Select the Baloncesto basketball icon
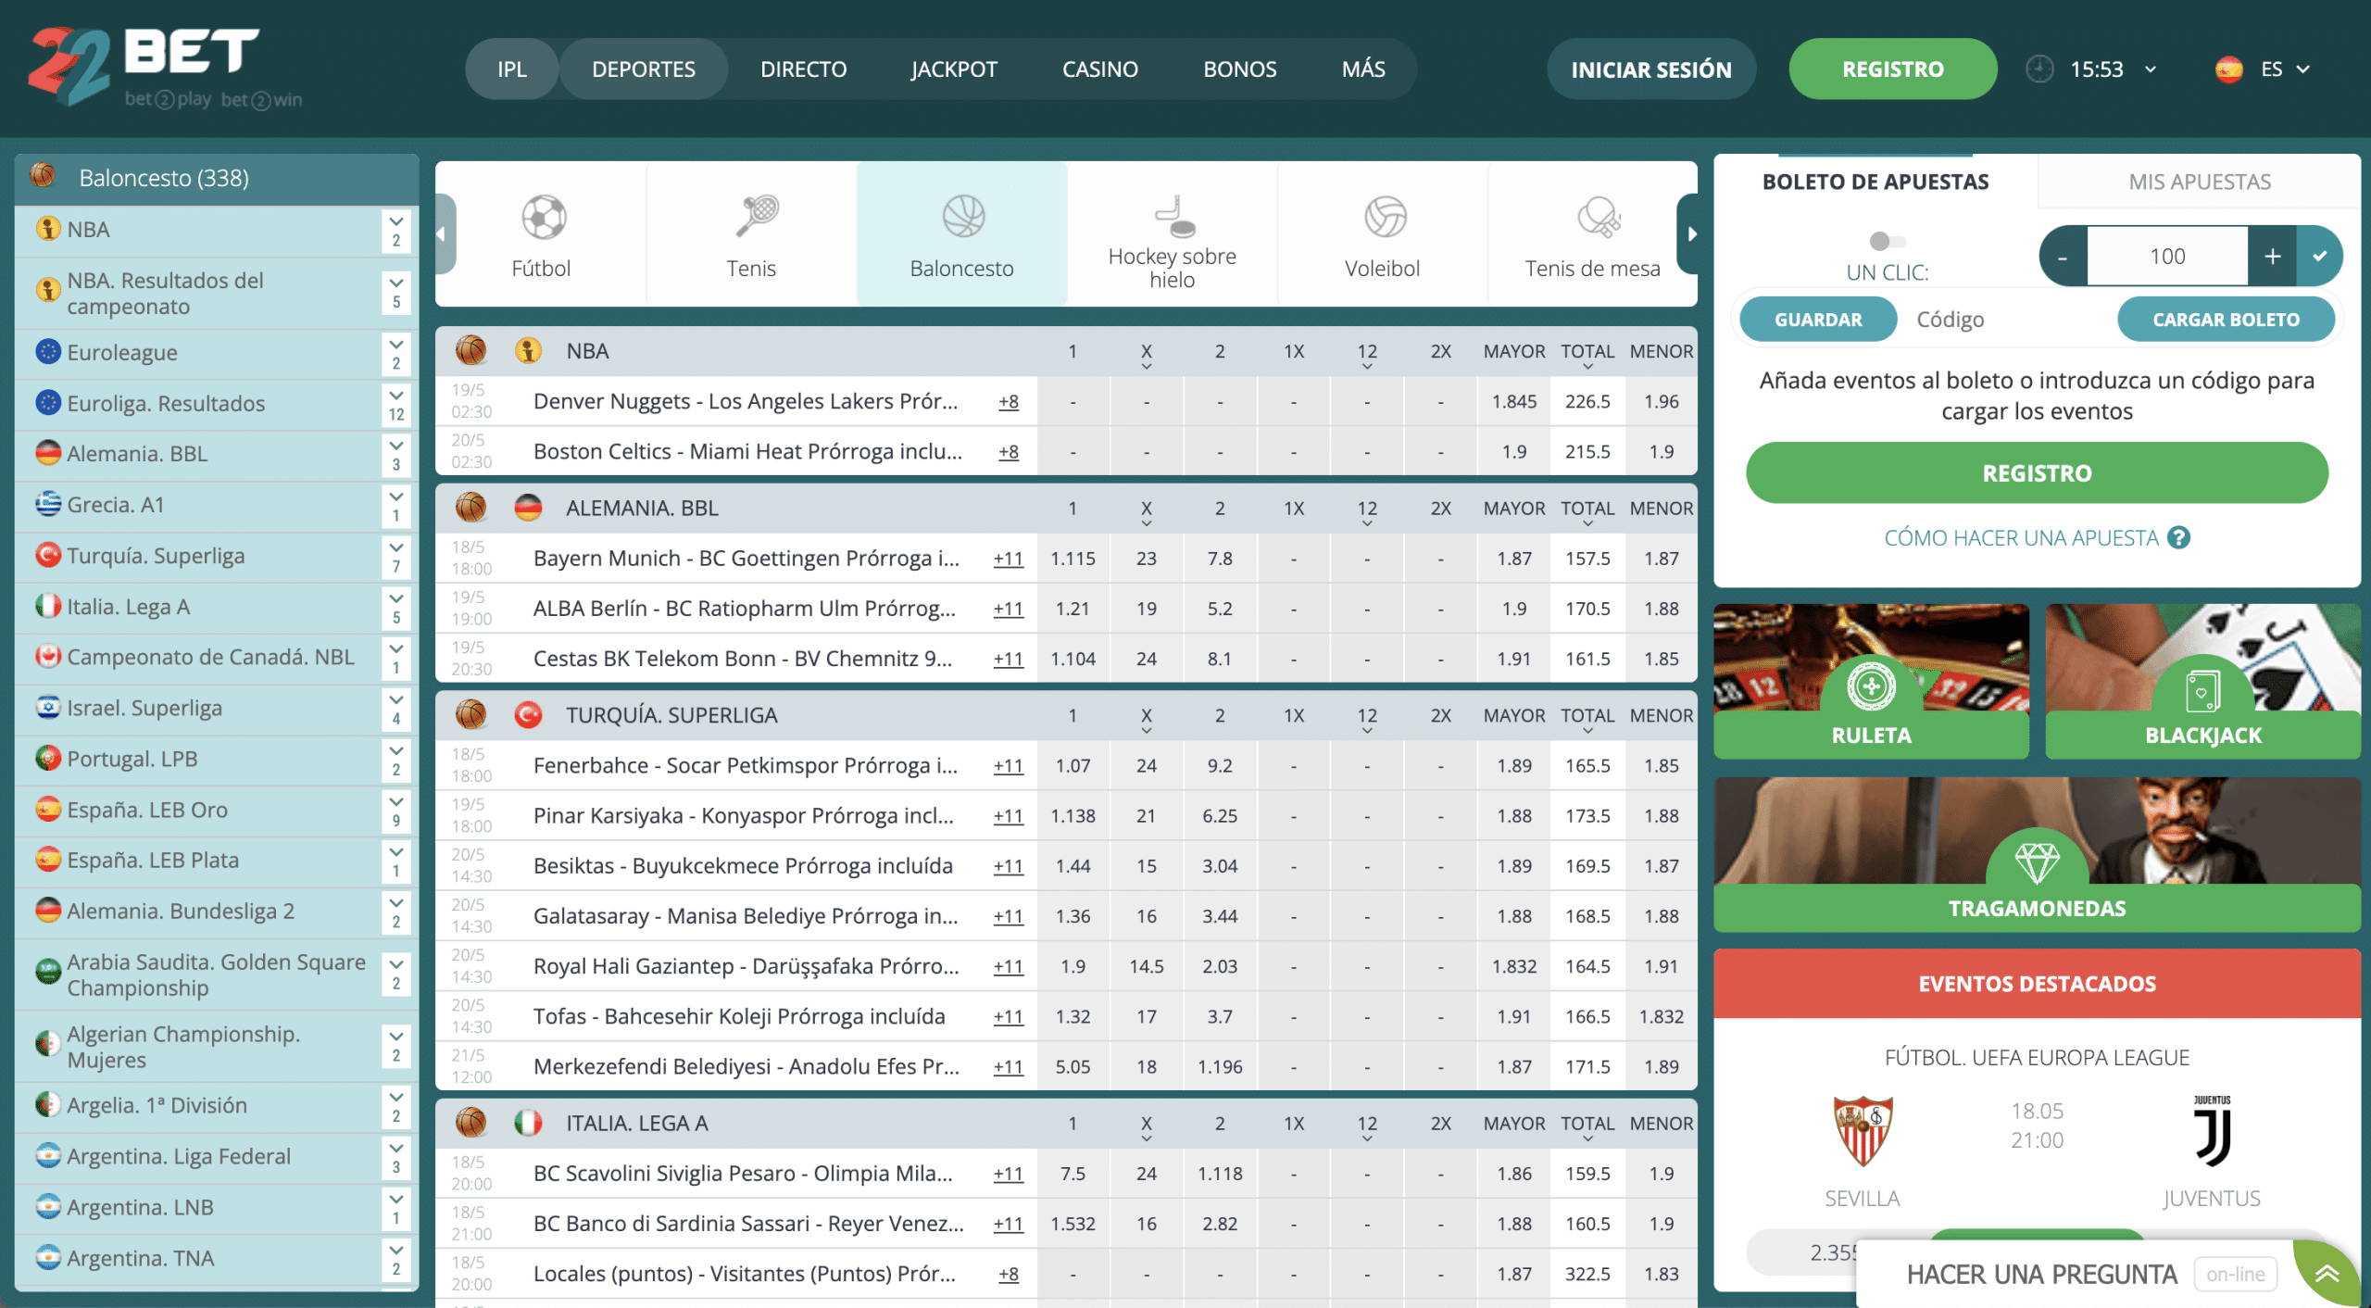 (963, 216)
